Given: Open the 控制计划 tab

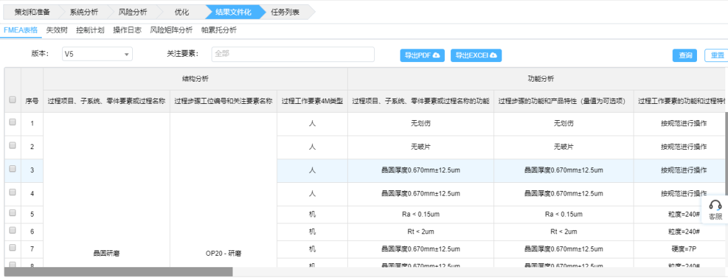Looking at the screenshot, I should [90, 30].
